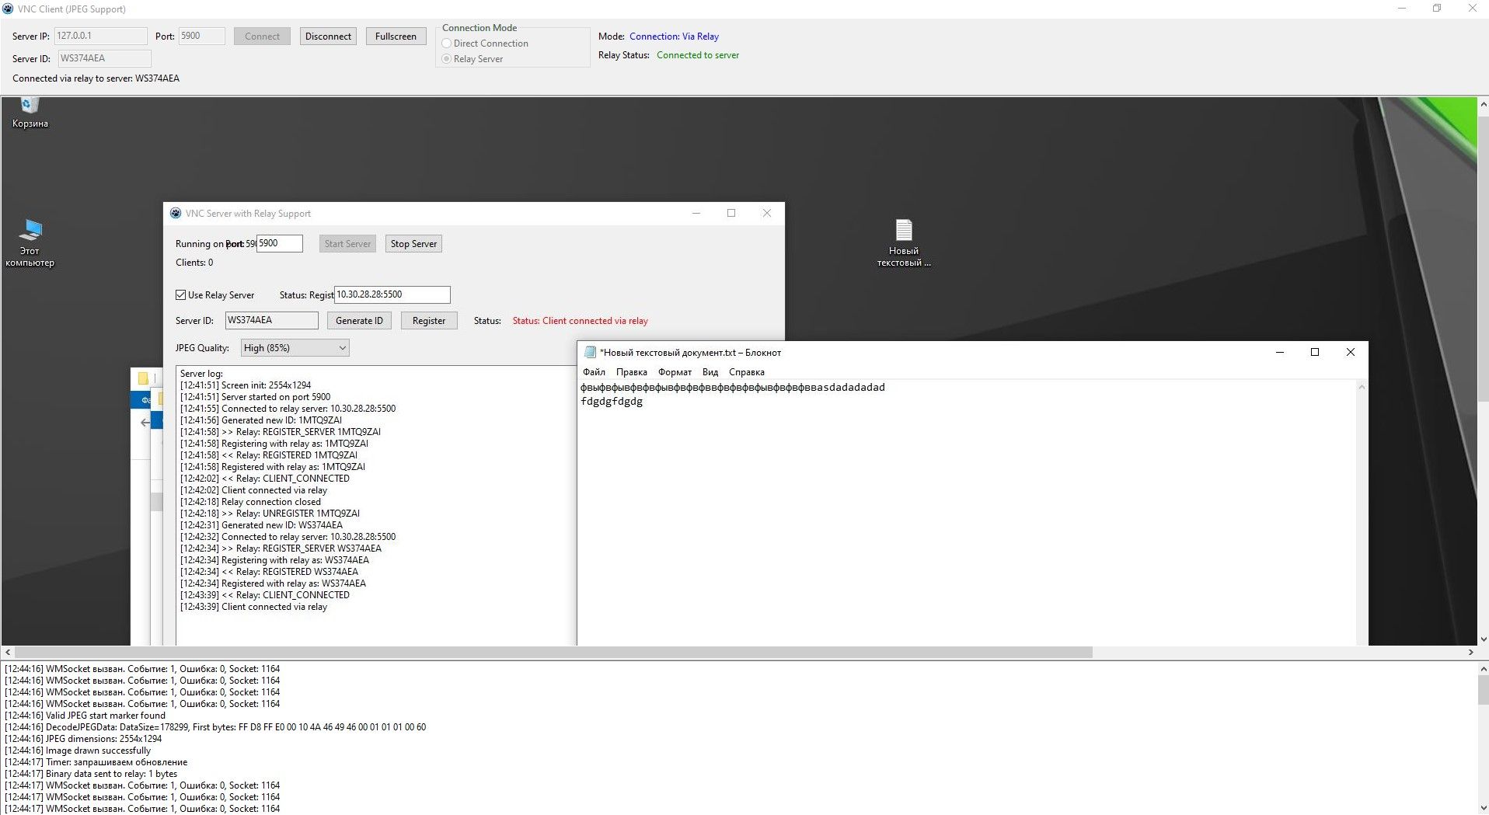Click the Stop Server button
Screen dimensions: 1489x815
pyautogui.click(x=413, y=244)
